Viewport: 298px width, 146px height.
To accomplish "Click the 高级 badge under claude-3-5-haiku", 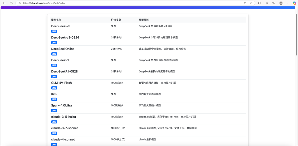I will [54, 122].
